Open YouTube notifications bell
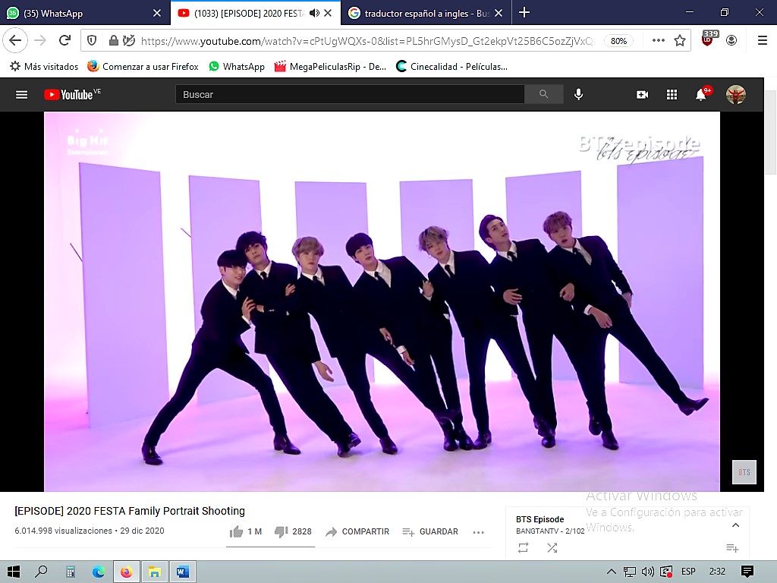Viewport: 777px width, 583px height. 701,94
